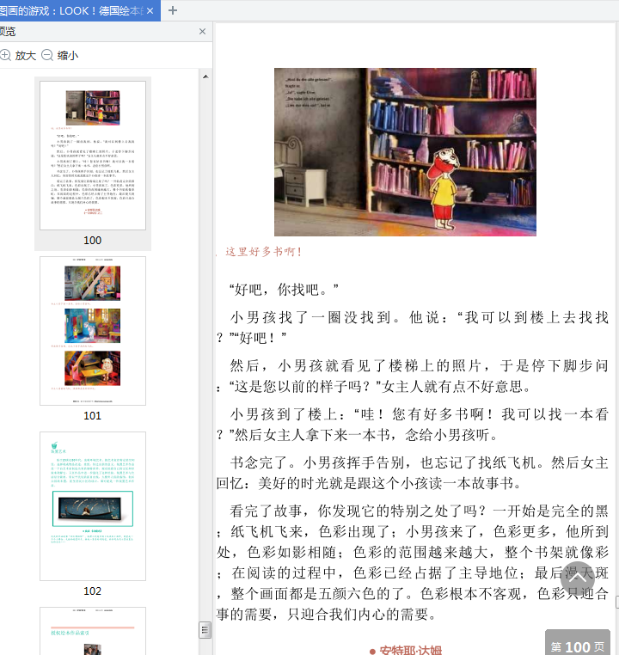Click the 缩小 zoom-out magnifier icon

(47, 55)
